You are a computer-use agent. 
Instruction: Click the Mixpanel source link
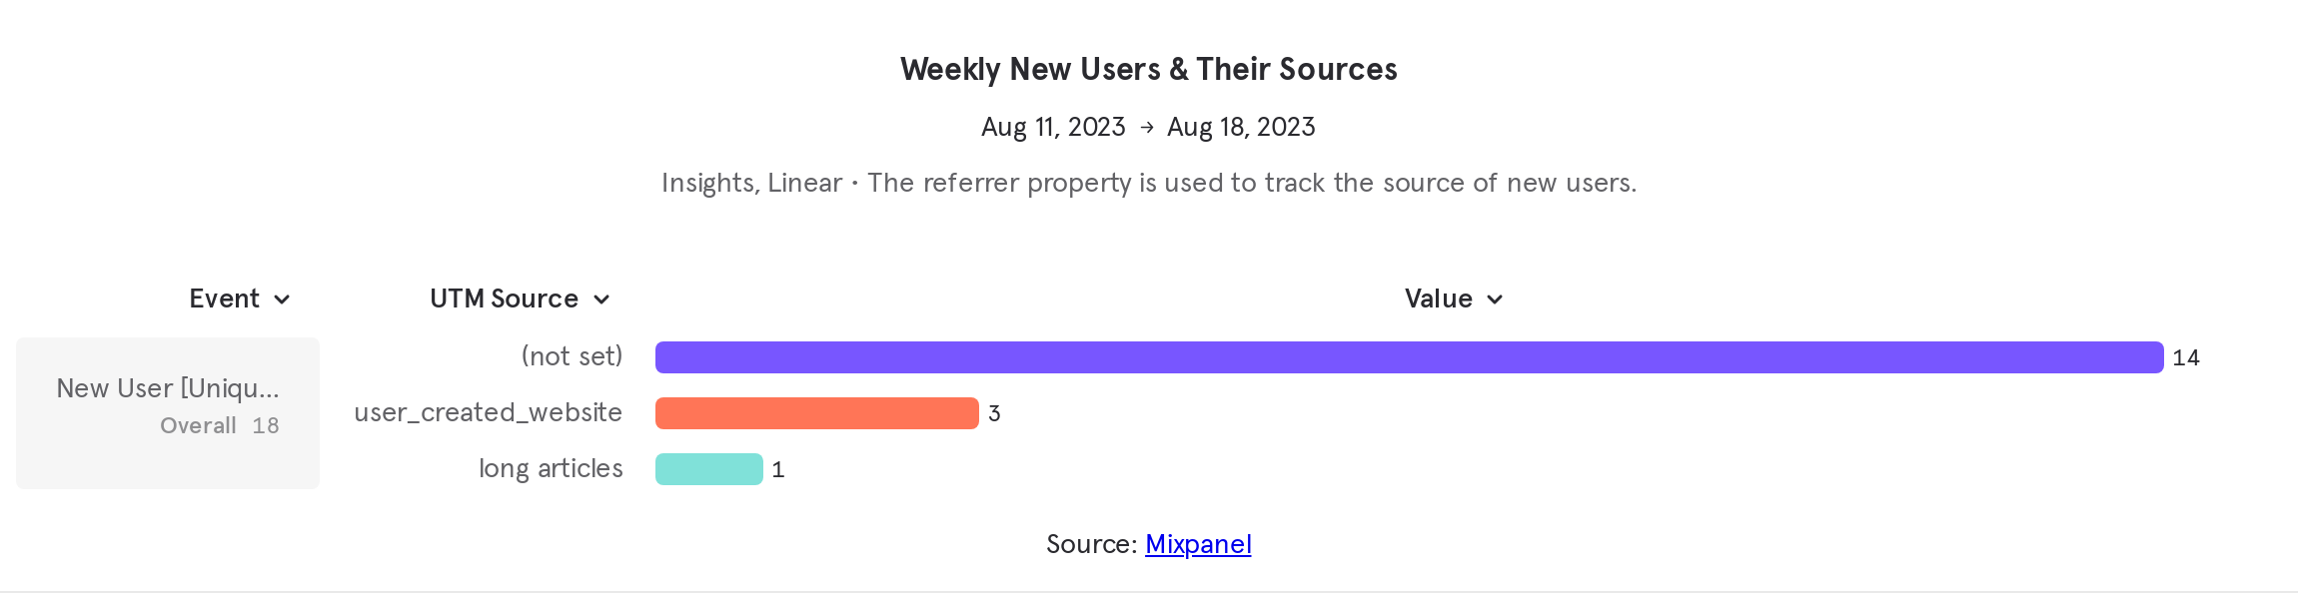[x=1197, y=544]
